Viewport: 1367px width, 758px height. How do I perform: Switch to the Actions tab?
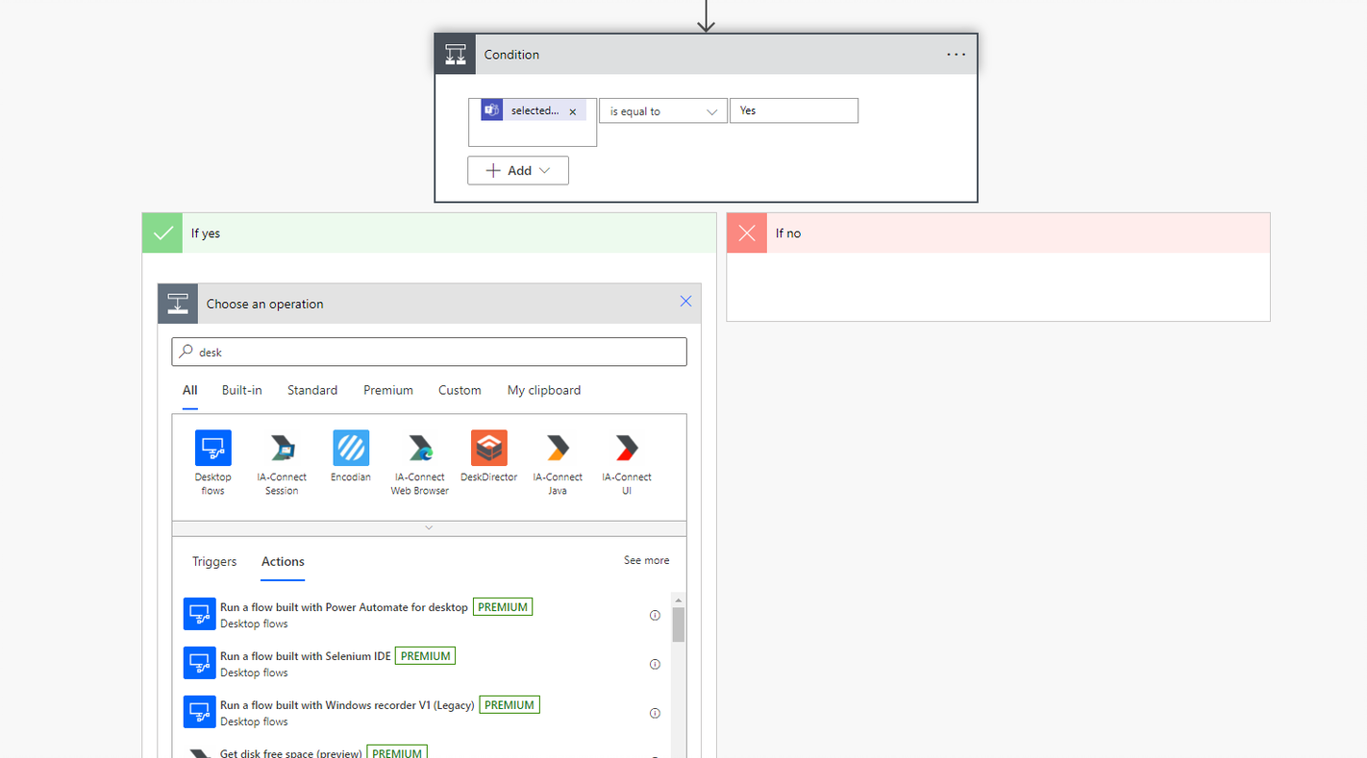pyautogui.click(x=283, y=562)
